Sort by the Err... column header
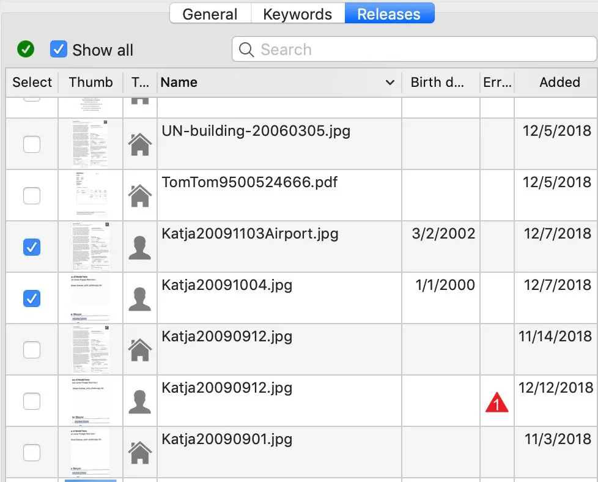The image size is (598, 482). pyautogui.click(x=497, y=82)
